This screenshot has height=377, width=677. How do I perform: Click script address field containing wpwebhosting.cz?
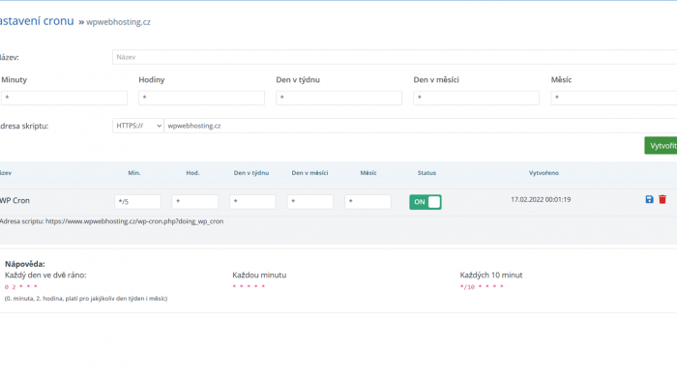421,126
